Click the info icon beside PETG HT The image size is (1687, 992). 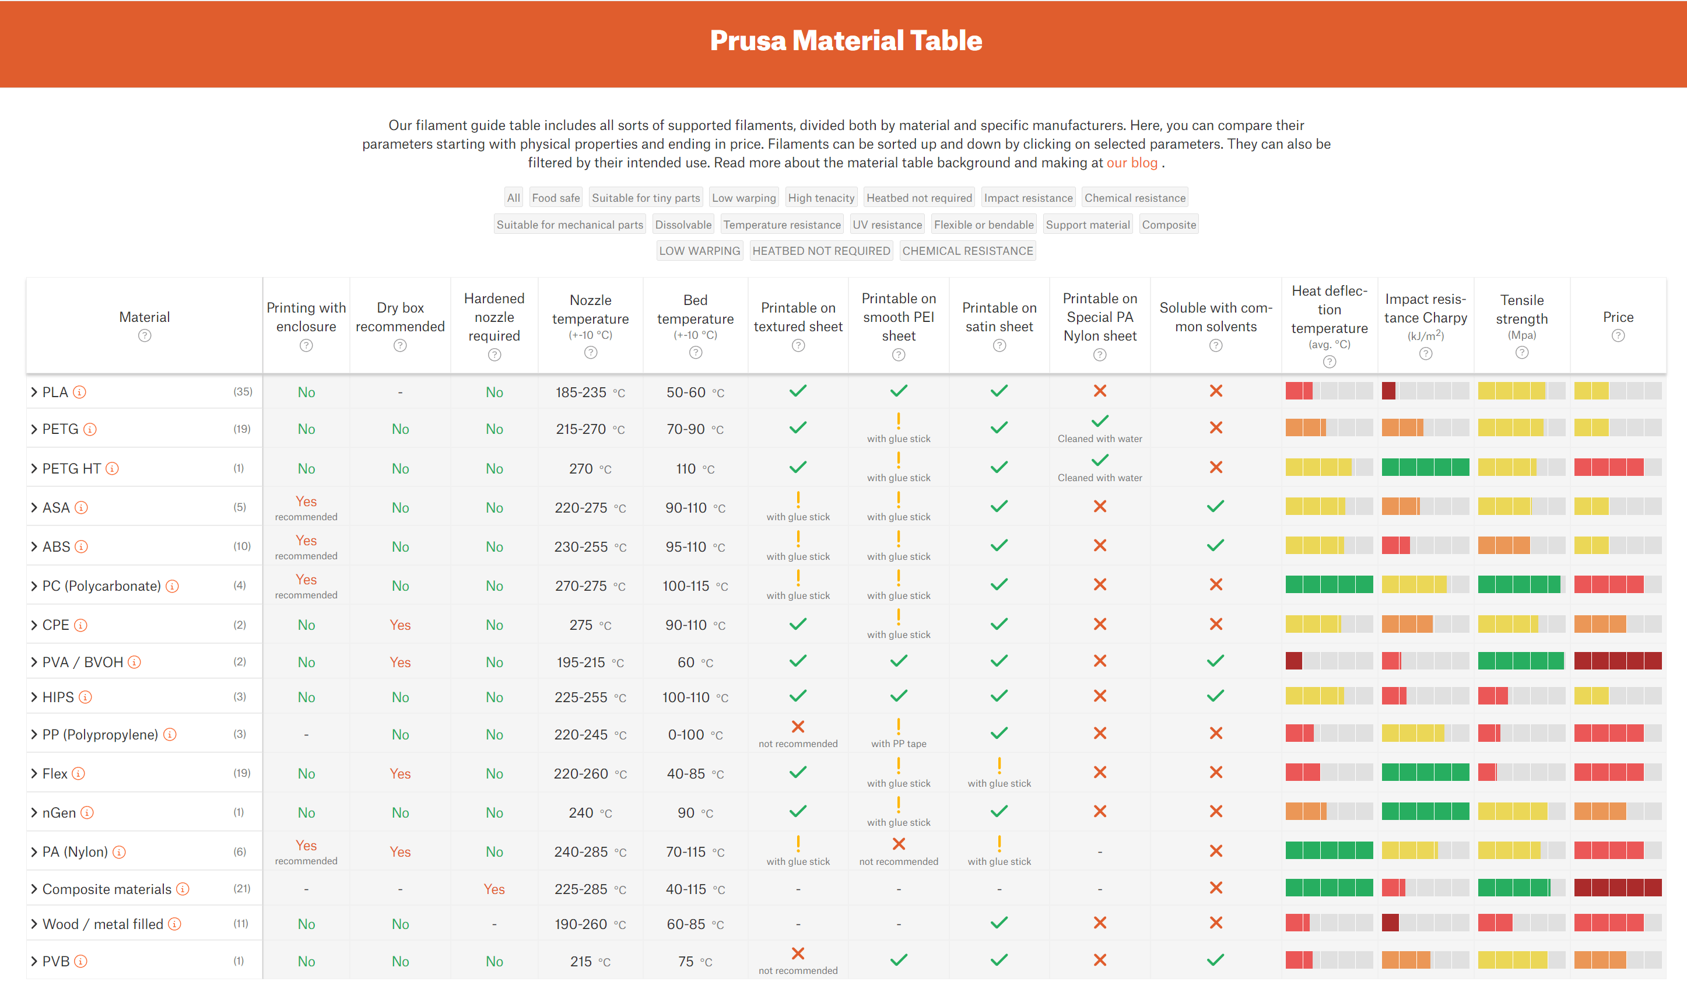(x=113, y=468)
